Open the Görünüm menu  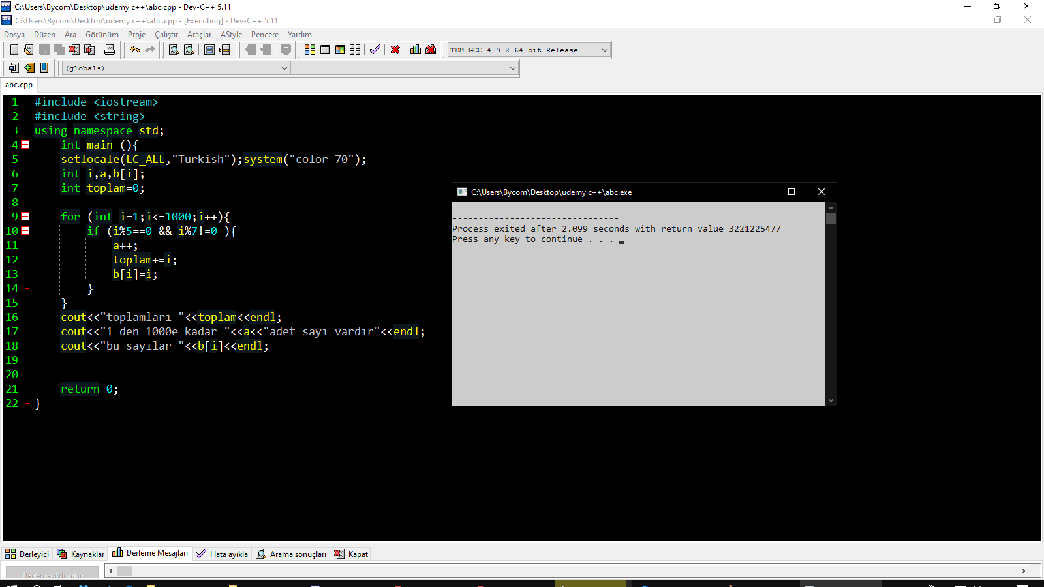102,35
